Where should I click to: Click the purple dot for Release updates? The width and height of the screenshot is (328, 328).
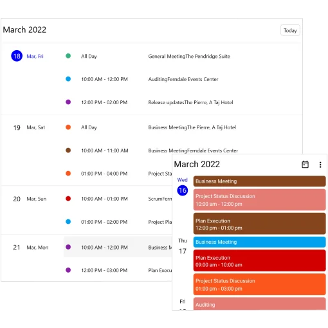click(x=68, y=102)
